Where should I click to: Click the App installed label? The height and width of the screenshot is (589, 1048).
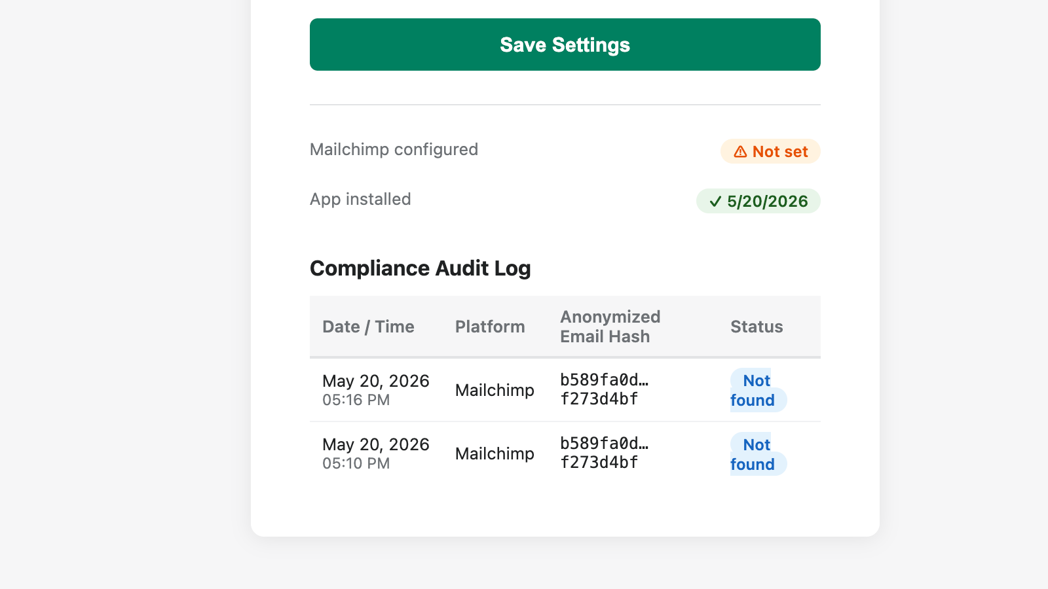click(x=360, y=199)
